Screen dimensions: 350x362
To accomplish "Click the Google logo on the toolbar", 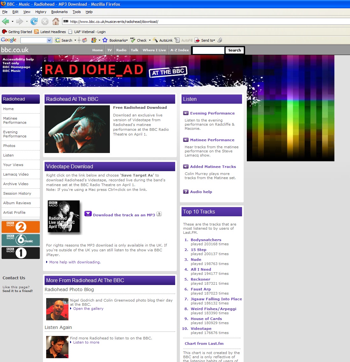I will (9, 40).
